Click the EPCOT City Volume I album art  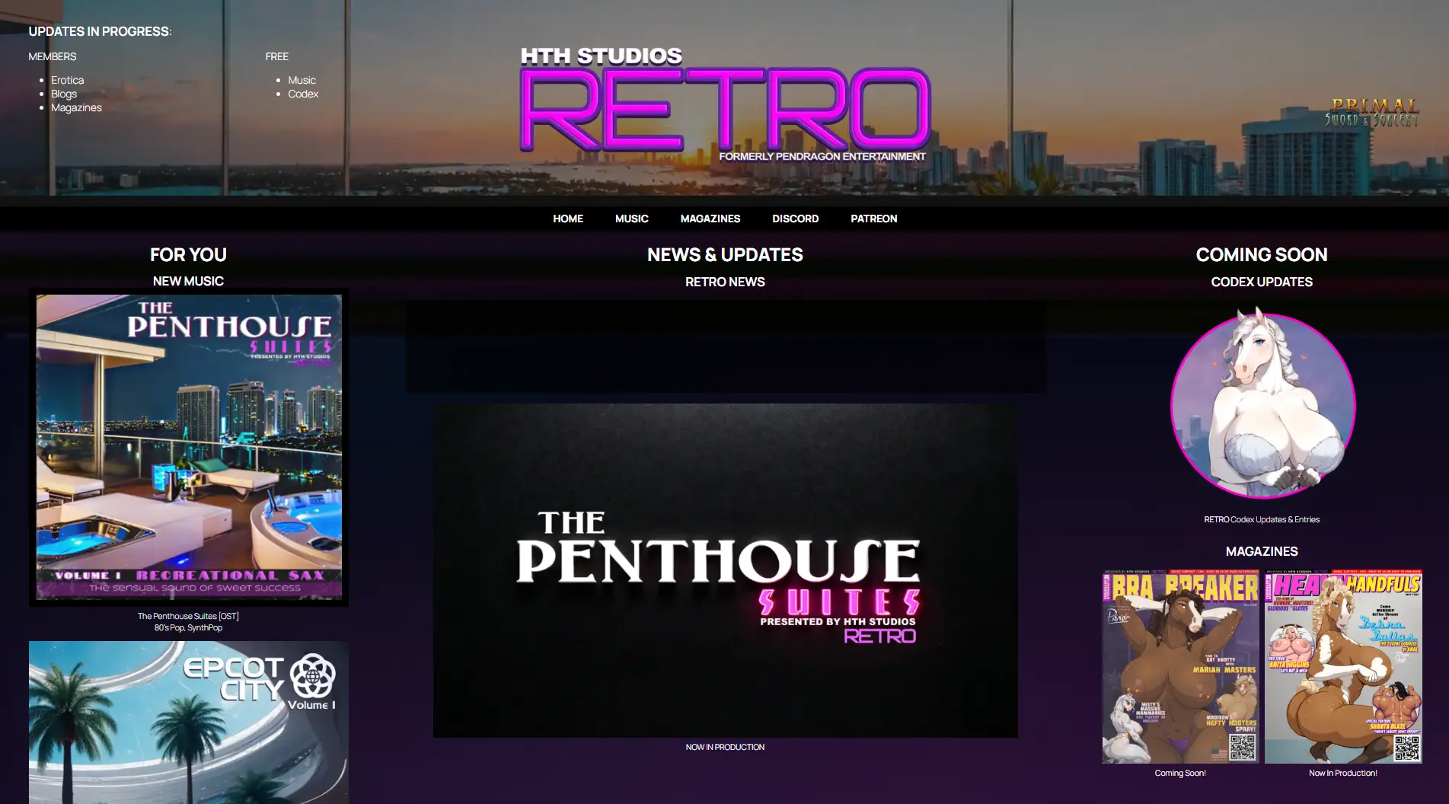click(188, 721)
